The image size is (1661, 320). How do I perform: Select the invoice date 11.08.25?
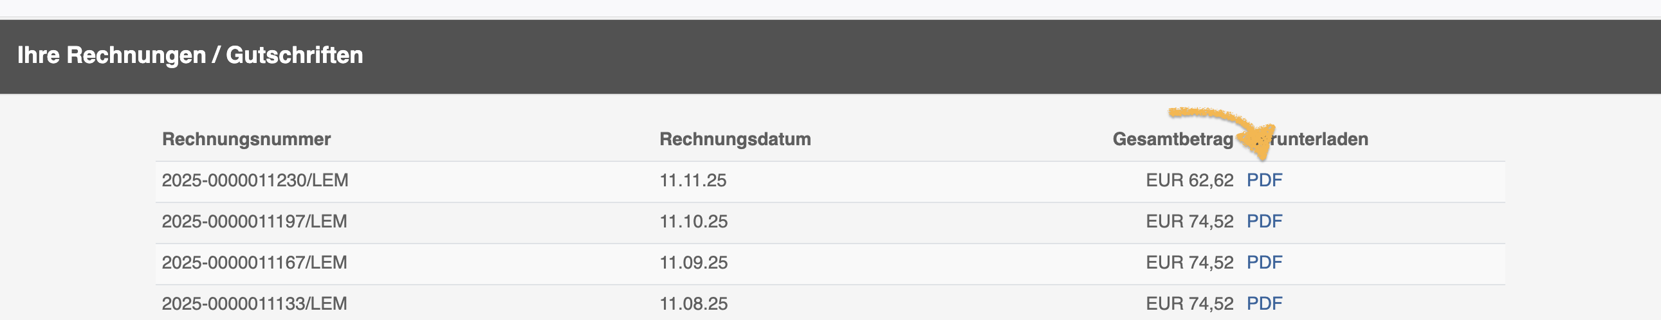coord(693,303)
